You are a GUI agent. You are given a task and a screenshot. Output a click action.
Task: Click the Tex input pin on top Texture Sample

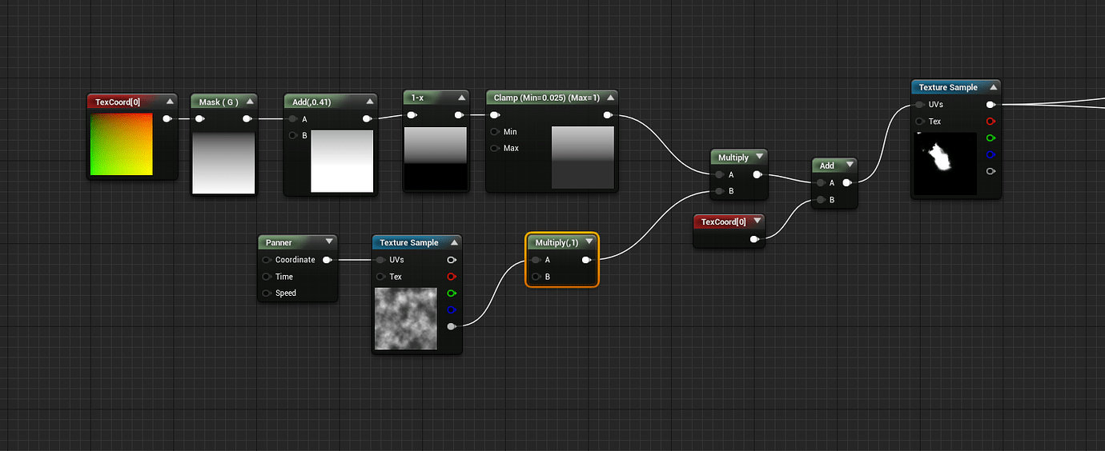click(x=920, y=122)
